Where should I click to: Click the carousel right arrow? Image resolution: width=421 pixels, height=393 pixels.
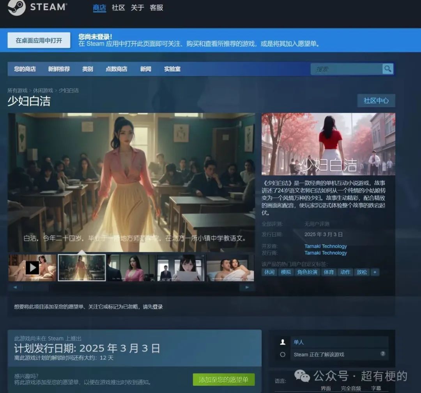point(247,287)
